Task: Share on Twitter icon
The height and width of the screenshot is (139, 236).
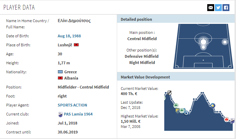Action: tap(218, 8)
